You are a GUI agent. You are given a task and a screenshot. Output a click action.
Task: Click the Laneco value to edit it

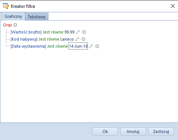point(67,39)
